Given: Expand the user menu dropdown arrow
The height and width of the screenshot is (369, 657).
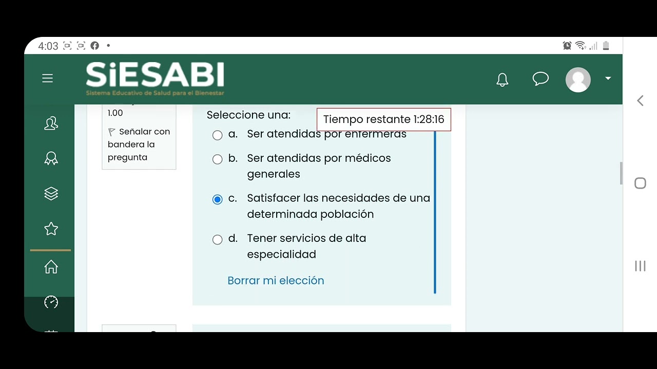Looking at the screenshot, I should tap(608, 78).
